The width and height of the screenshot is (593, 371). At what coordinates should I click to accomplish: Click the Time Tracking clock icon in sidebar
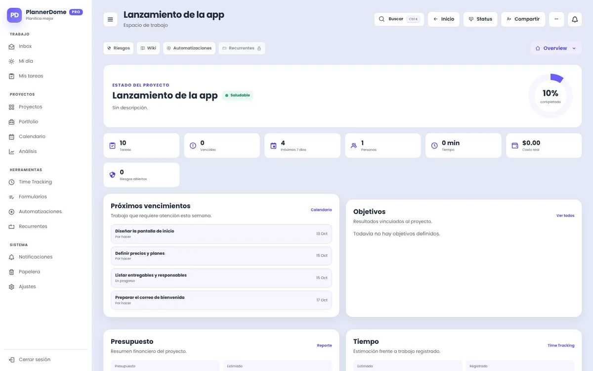[x=12, y=182]
